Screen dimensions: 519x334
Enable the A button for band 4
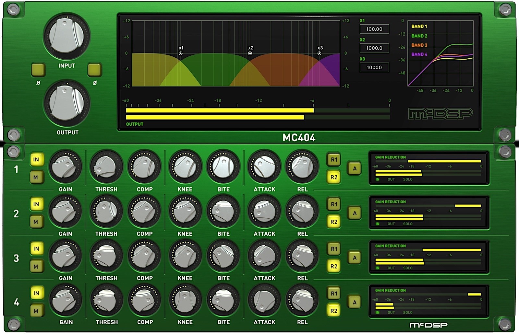pyautogui.click(x=355, y=302)
